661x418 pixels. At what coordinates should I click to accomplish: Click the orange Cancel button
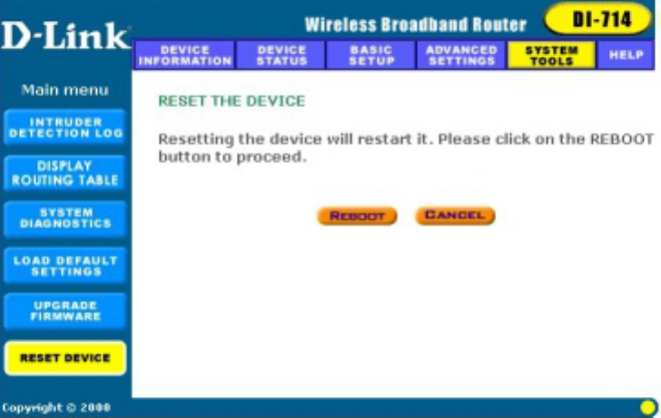(x=455, y=215)
